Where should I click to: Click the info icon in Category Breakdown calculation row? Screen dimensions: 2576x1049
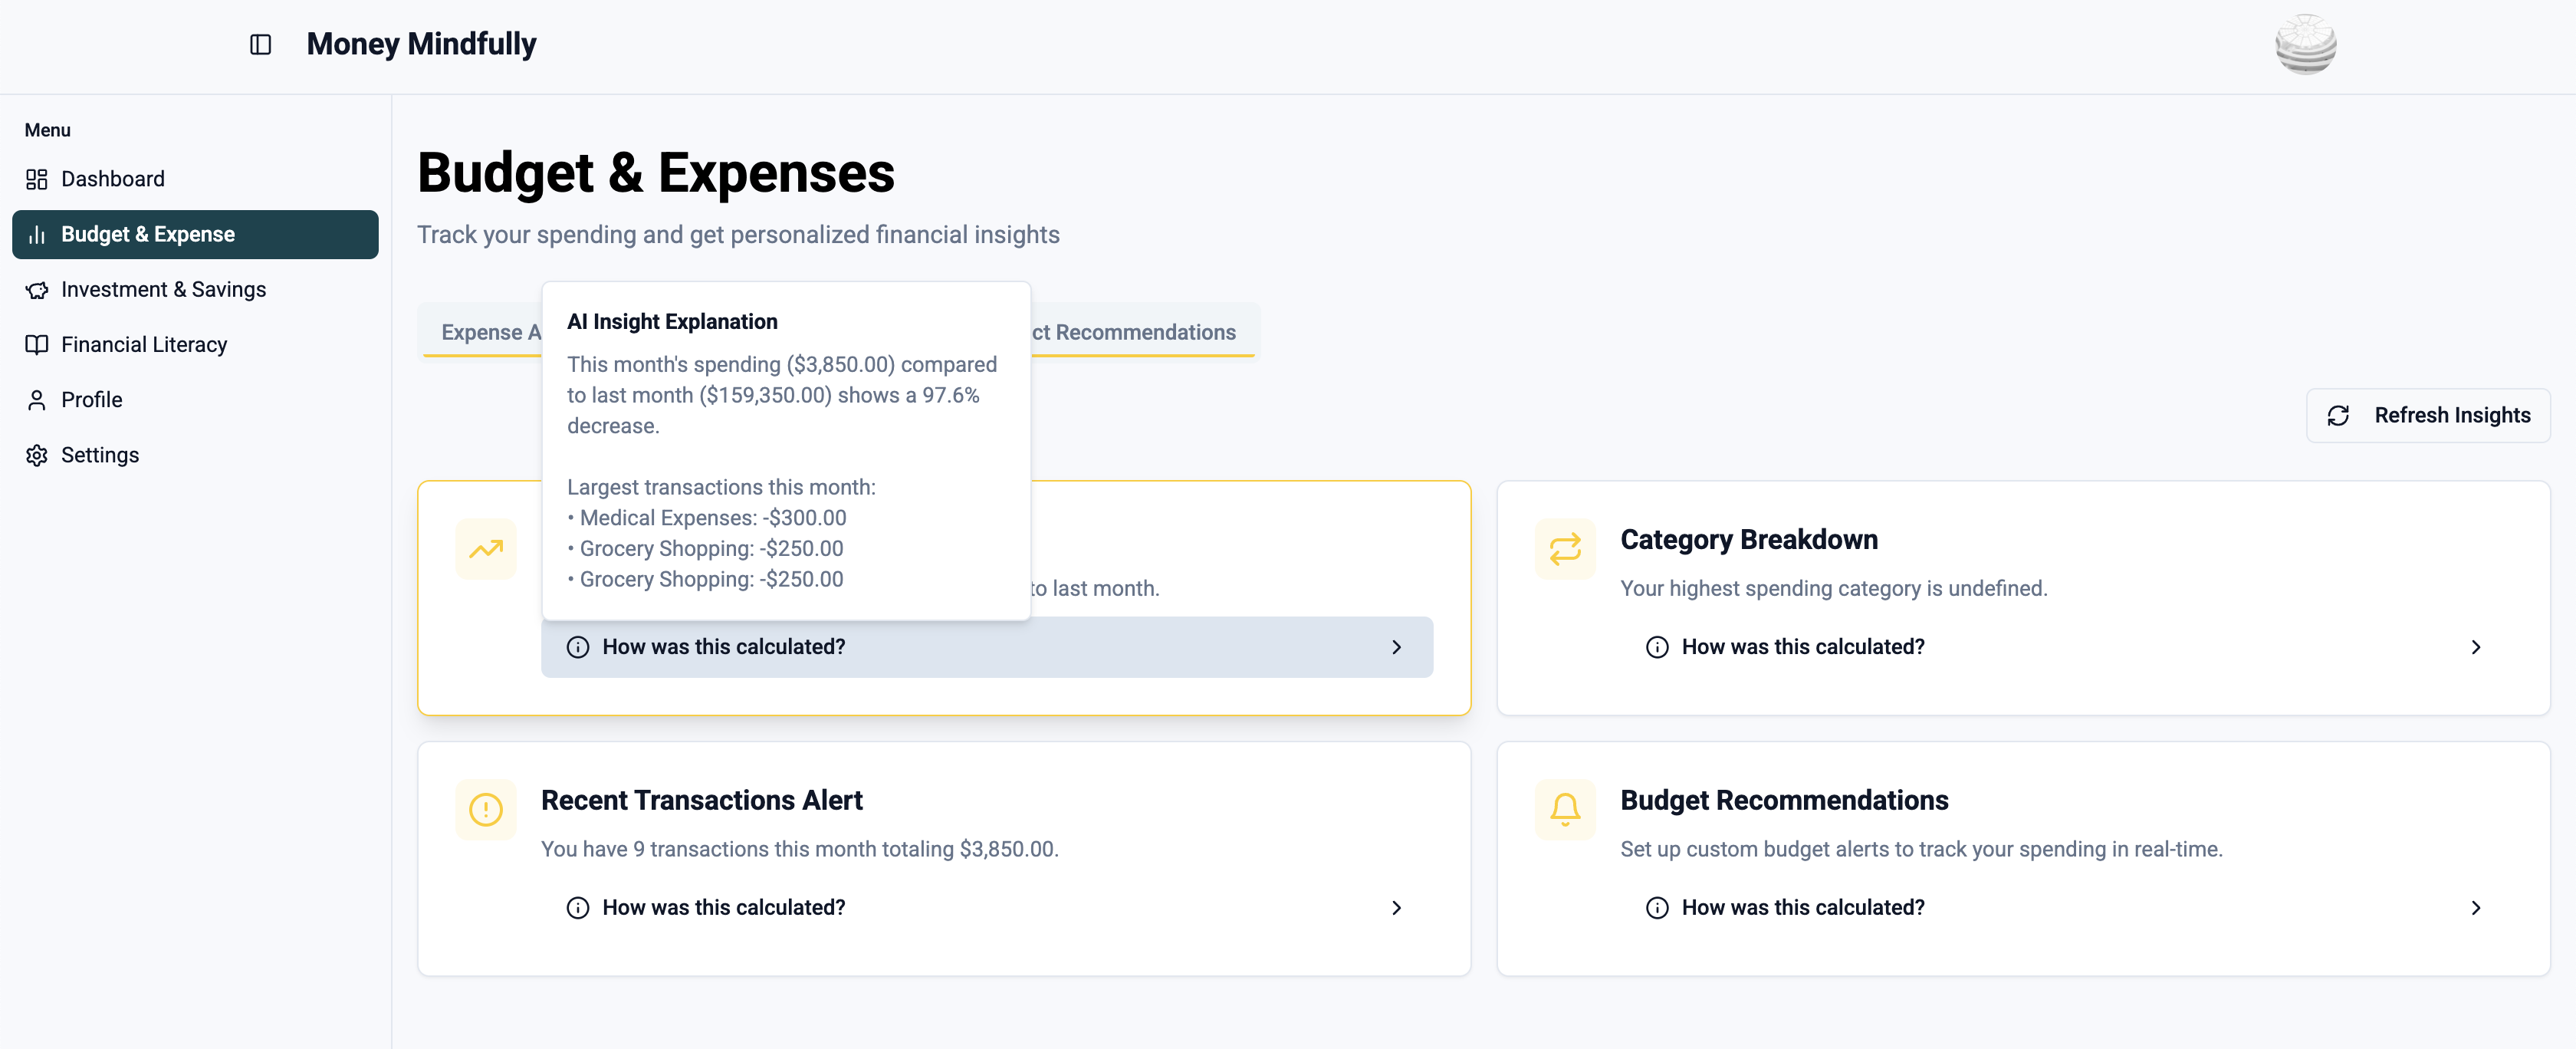click(1657, 647)
